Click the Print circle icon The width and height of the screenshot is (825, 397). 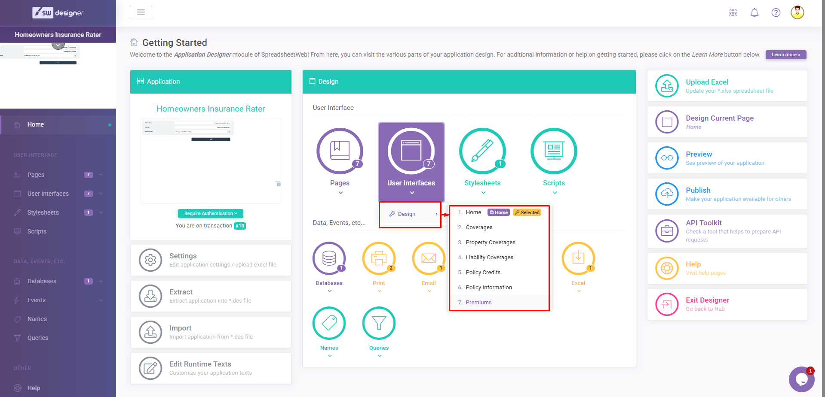[x=379, y=258]
